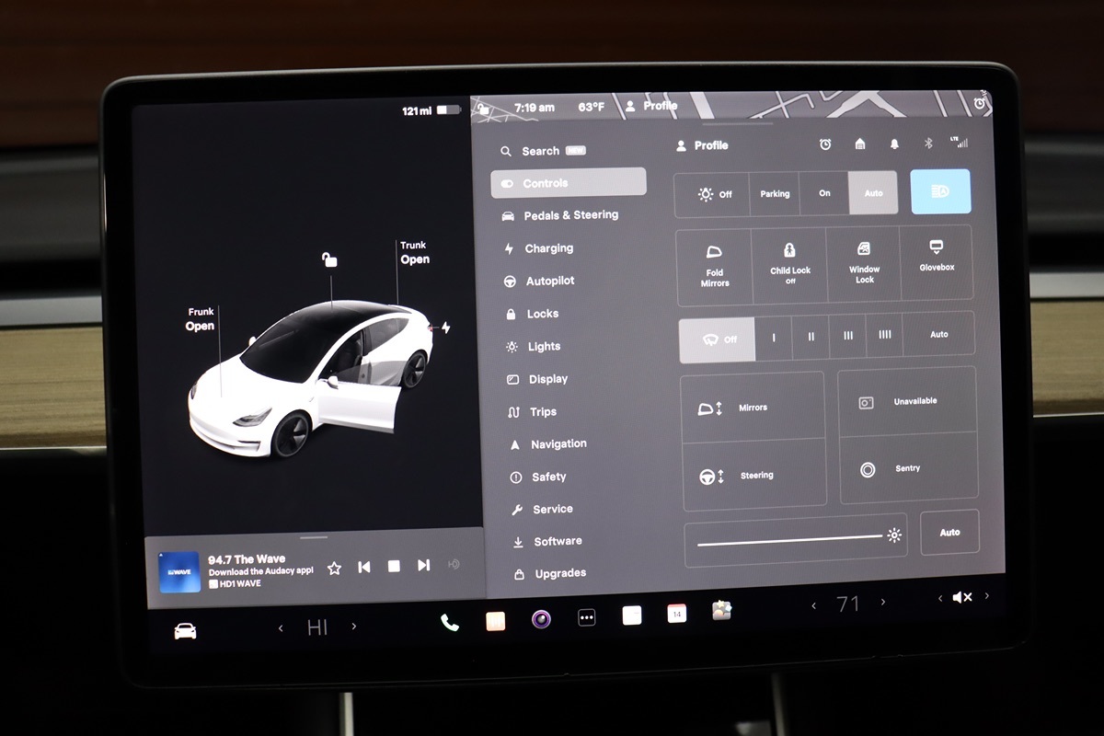Tap the car icon in bottom bar
Image resolution: width=1104 pixels, height=736 pixels.
185,631
